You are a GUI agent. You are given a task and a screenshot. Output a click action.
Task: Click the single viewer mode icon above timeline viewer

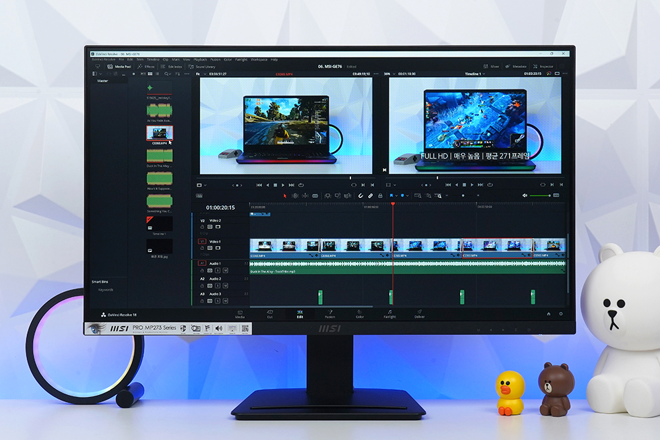pyautogui.click(x=557, y=74)
